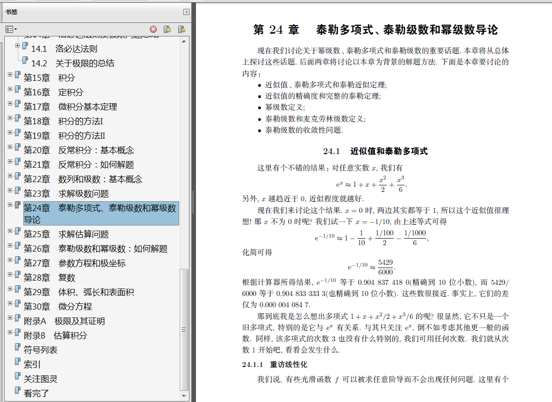Click bookmark icon beside 第25章
The height and width of the screenshot is (402, 552).
(x=18, y=231)
